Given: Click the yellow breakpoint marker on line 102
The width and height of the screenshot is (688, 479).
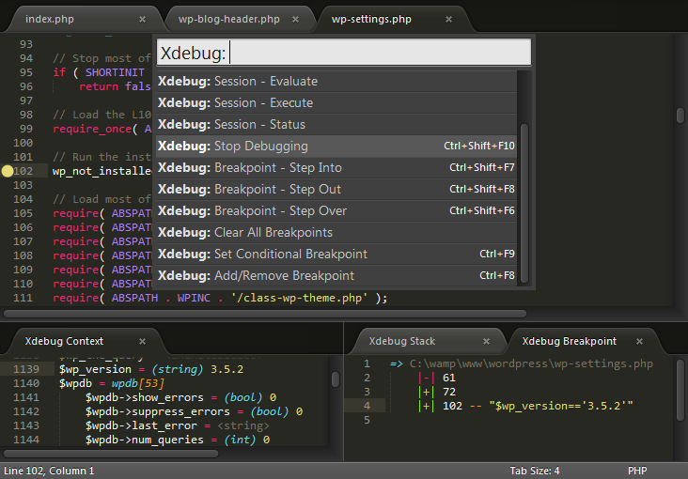Looking at the screenshot, I should (7, 171).
